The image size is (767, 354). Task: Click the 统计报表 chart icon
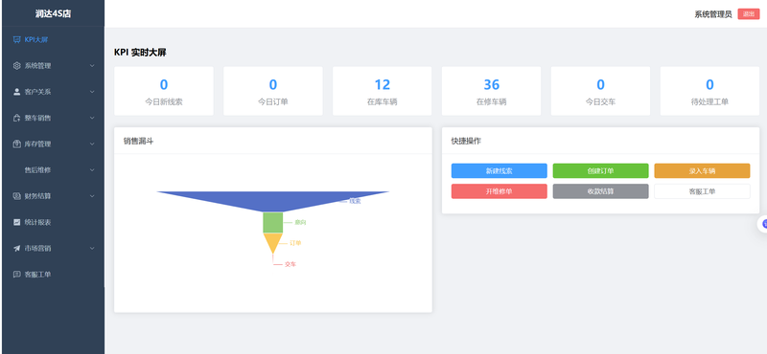pos(16,222)
